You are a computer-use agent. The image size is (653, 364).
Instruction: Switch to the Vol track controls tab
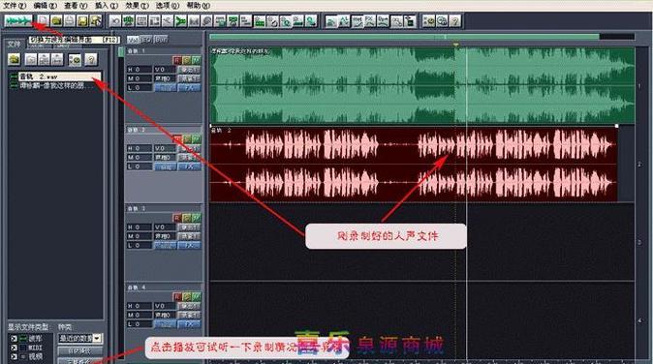(133, 40)
